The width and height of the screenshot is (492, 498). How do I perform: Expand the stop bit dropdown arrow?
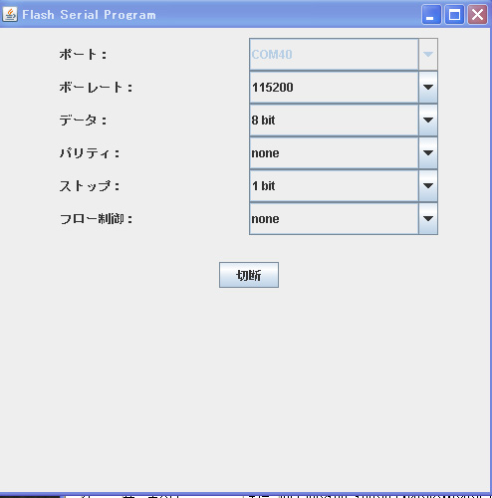(428, 186)
